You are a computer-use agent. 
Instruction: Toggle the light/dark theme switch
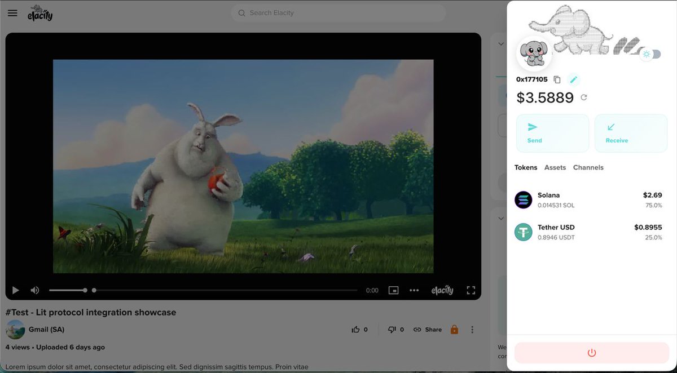pos(650,54)
